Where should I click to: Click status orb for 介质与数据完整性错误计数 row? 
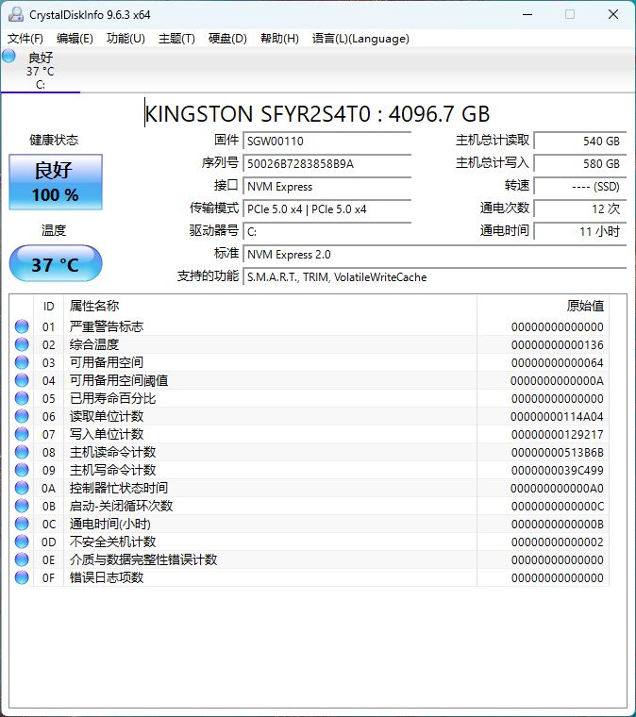click(x=22, y=559)
